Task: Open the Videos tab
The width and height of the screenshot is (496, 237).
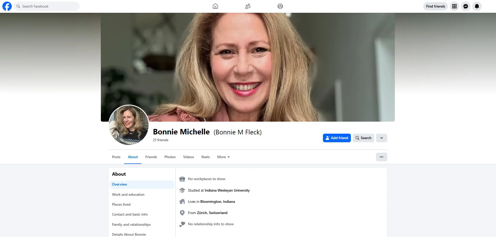Action: (x=189, y=157)
